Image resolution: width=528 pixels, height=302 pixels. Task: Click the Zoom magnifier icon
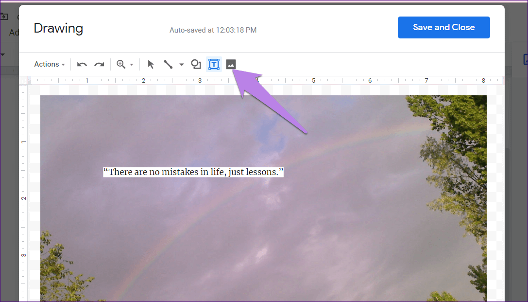(x=121, y=64)
